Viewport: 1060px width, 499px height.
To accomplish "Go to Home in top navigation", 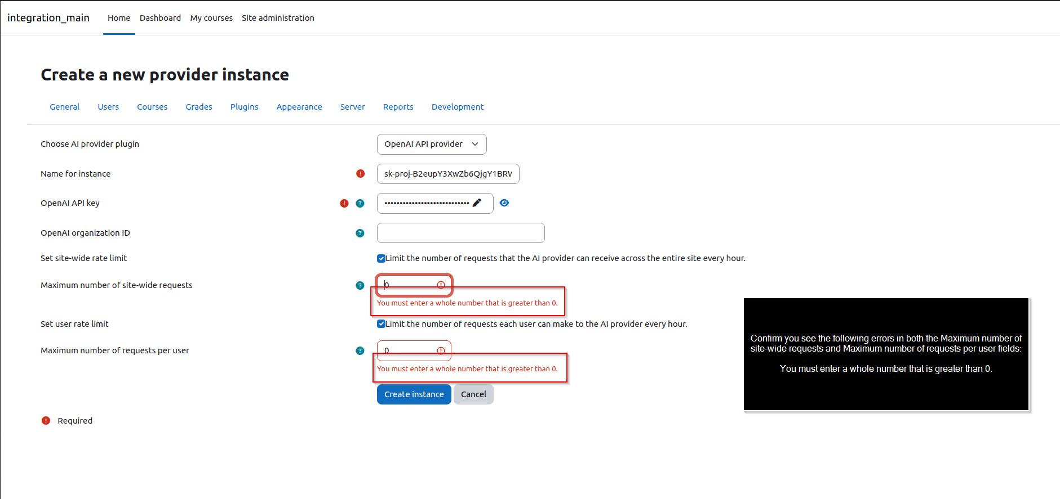I will (x=119, y=18).
